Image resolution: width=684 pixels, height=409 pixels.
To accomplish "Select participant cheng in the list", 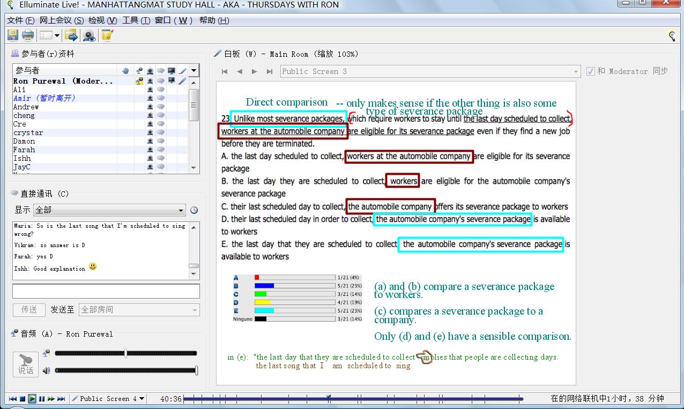I will click(24, 115).
